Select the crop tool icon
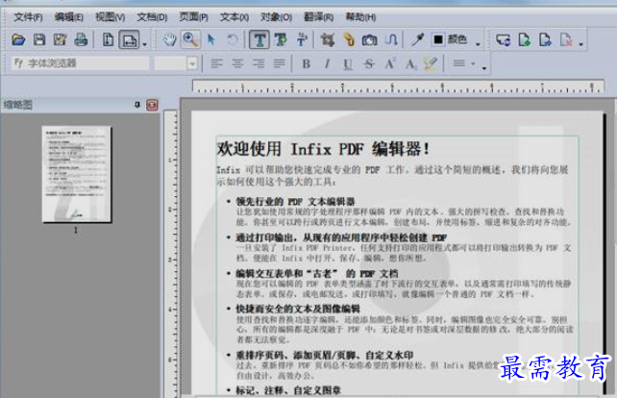Screen dimensions: 617x398 (x=328, y=39)
